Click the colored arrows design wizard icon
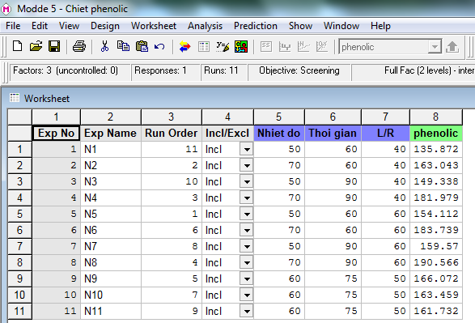The image size is (475, 323). pyautogui.click(x=184, y=47)
